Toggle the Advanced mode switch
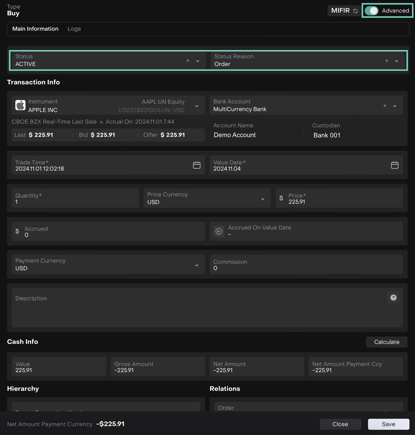415x435 pixels. click(371, 11)
